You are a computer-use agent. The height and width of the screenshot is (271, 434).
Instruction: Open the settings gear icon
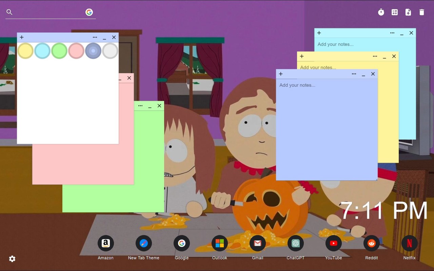tap(12, 259)
